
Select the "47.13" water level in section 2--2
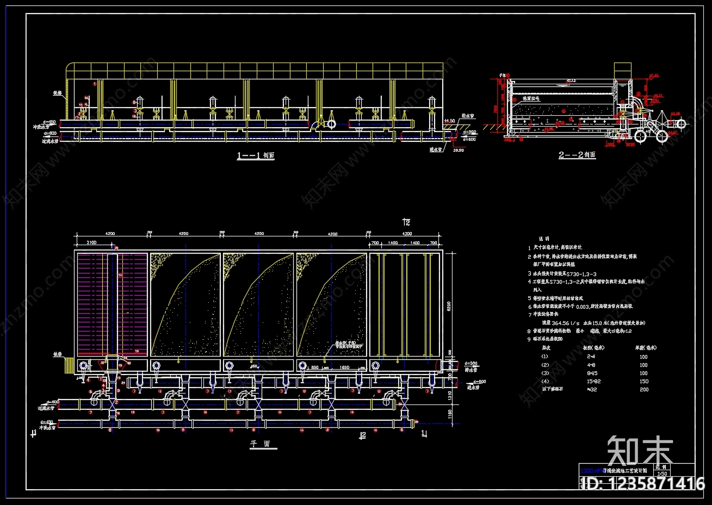coord(571,81)
